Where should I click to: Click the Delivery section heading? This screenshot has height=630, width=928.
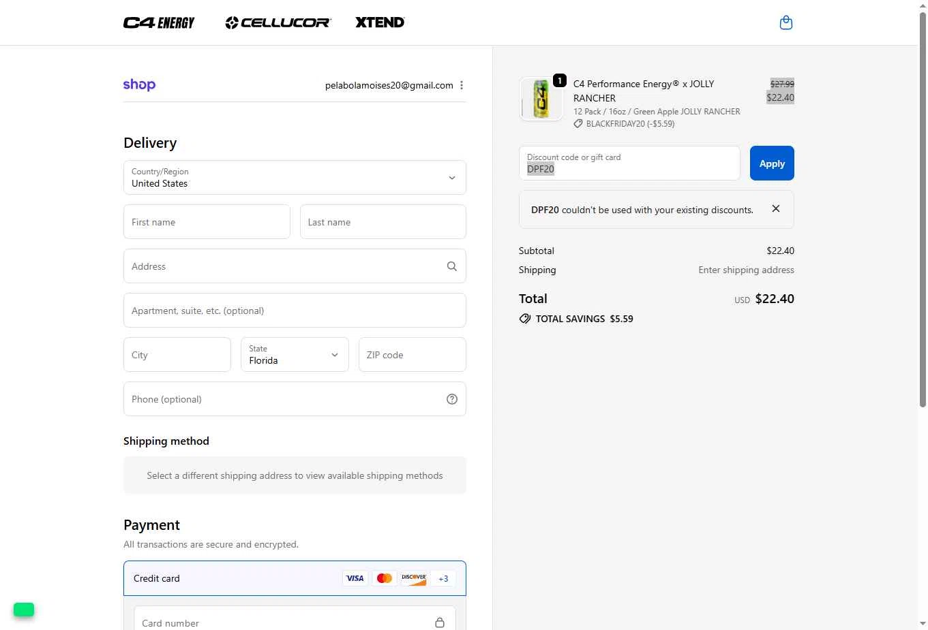click(150, 143)
